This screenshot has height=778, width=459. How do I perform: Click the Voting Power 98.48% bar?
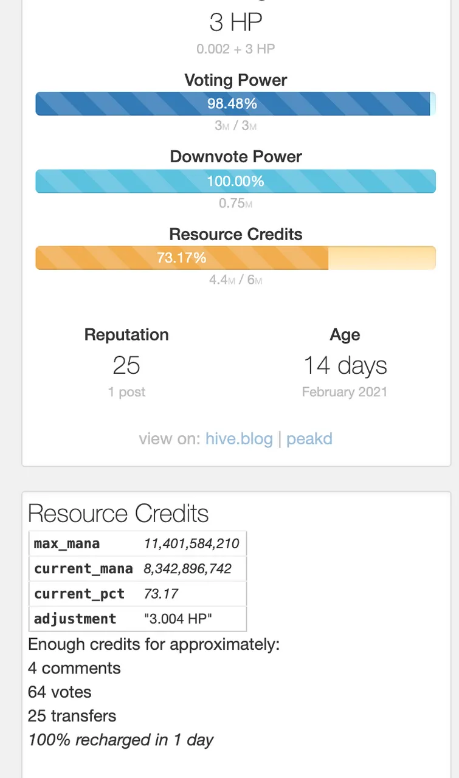(x=236, y=103)
